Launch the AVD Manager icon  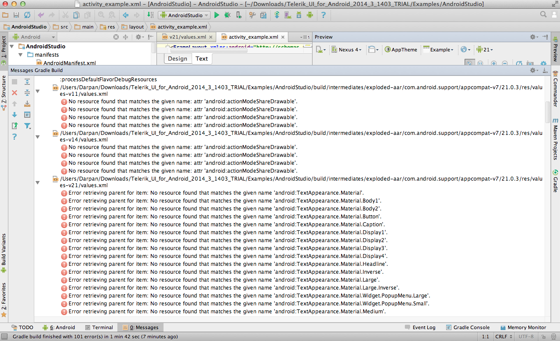[x=287, y=15]
